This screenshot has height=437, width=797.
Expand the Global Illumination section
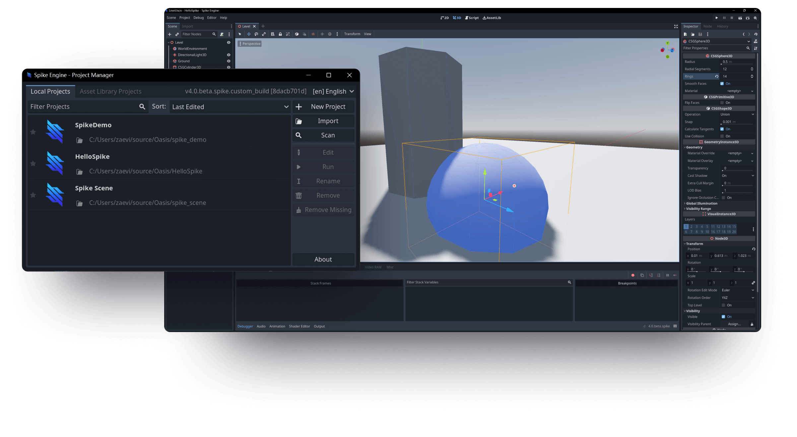click(701, 203)
